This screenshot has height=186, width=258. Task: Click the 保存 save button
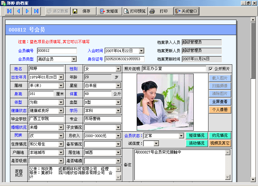pyautogui.click(x=83, y=11)
